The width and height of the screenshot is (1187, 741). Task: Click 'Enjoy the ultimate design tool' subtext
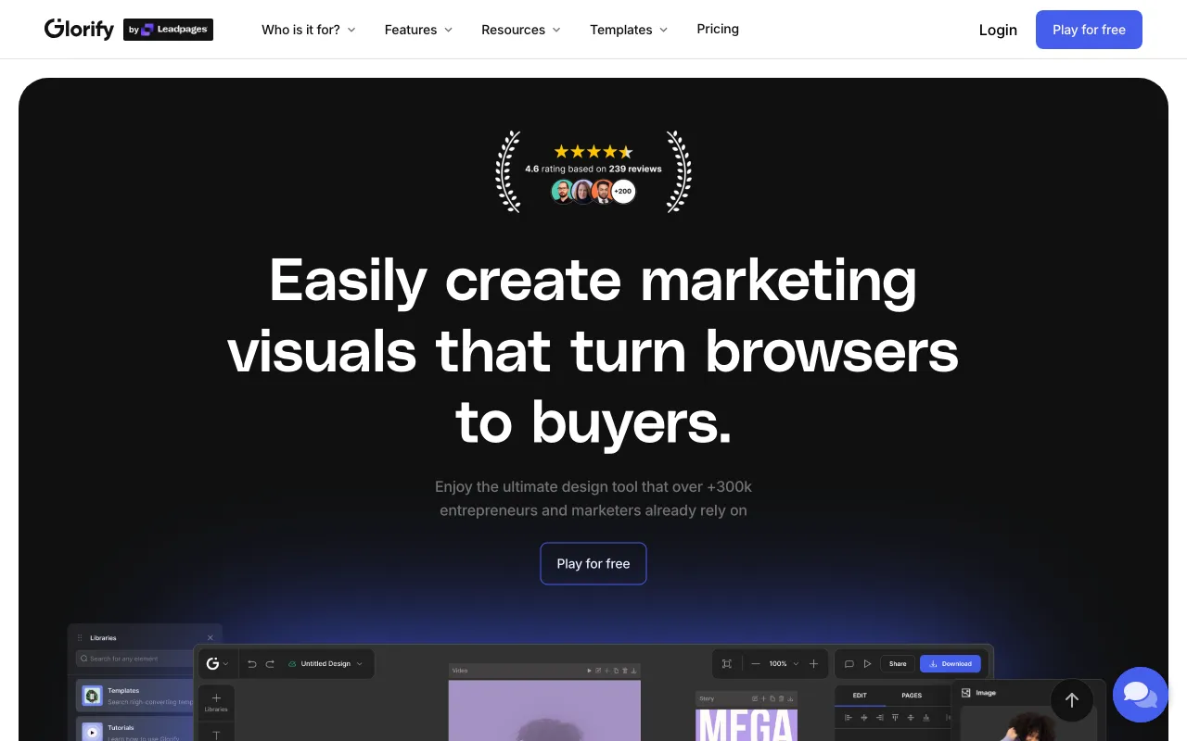593,498
